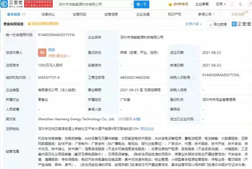Switch to the 法律诉讼 tab
The width and height of the screenshot is (252, 169).
pos(48,14)
